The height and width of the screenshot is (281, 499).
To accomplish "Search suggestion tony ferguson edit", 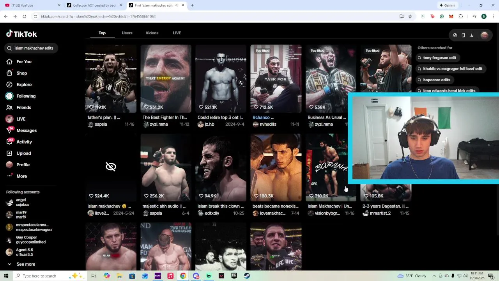I will (437, 58).
